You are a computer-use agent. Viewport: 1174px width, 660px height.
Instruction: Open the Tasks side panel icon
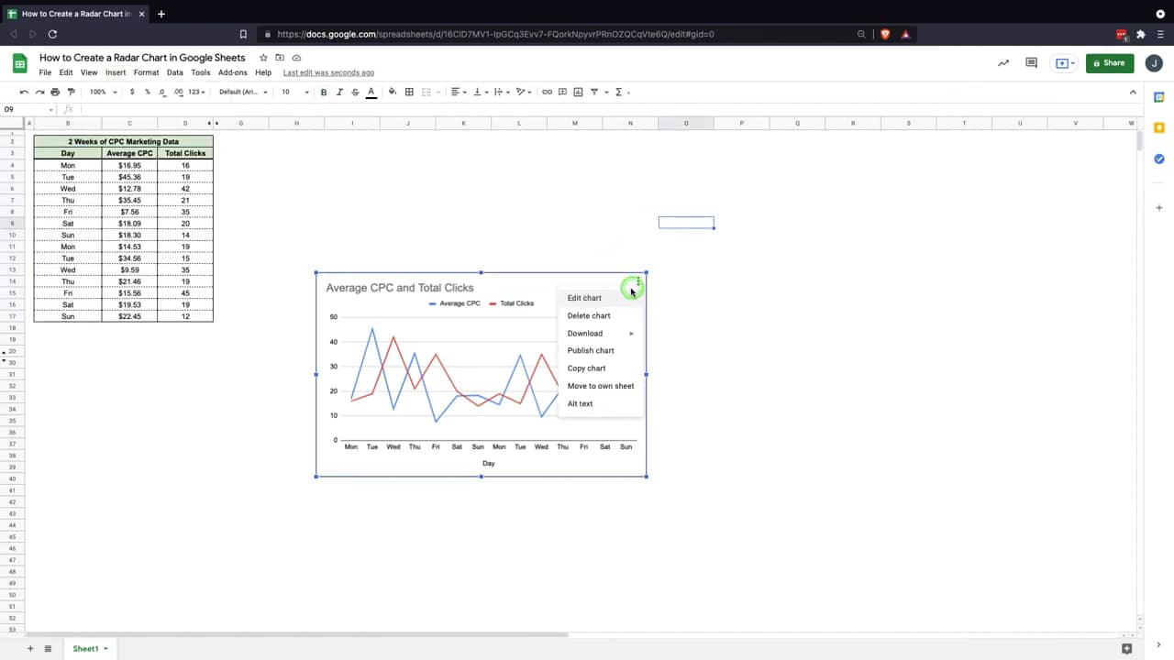click(x=1159, y=159)
